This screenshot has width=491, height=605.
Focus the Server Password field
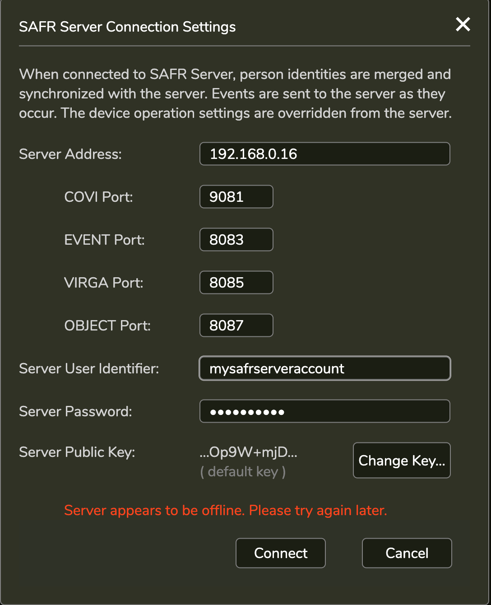[x=324, y=411]
